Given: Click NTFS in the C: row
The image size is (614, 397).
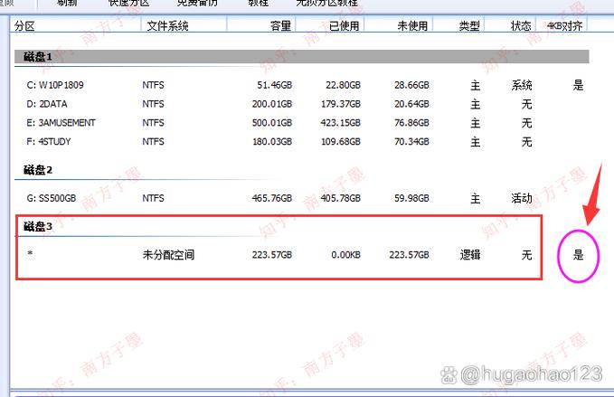Looking at the screenshot, I should coord(153,85).
